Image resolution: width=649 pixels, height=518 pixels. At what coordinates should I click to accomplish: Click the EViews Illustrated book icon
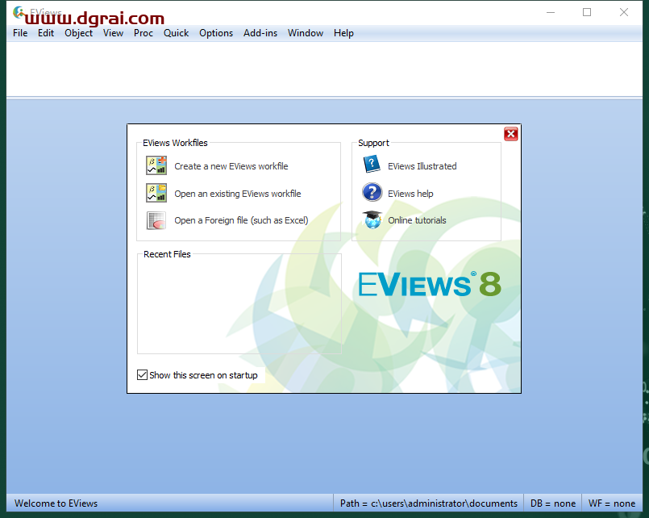(372, 164)
